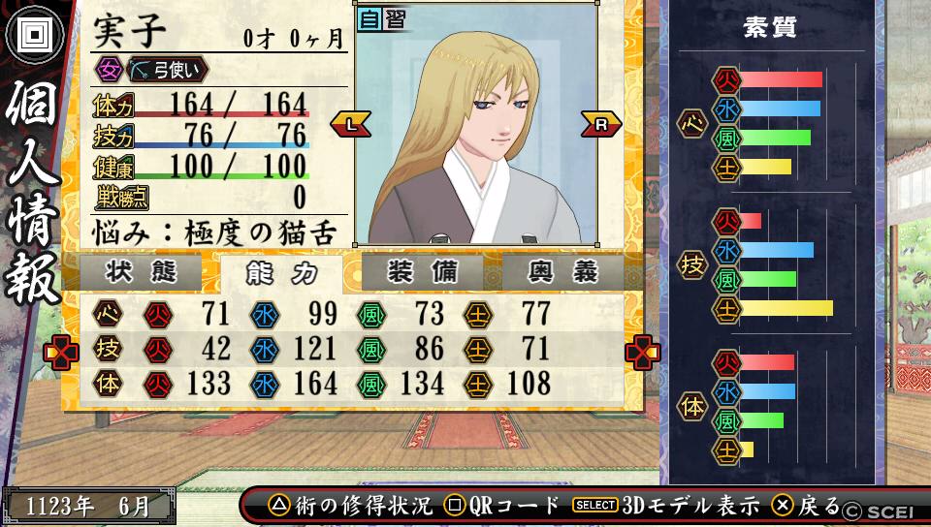Screen dimensions: 931x527
Task: Switch to the 装備 tab
Action: 422,272
